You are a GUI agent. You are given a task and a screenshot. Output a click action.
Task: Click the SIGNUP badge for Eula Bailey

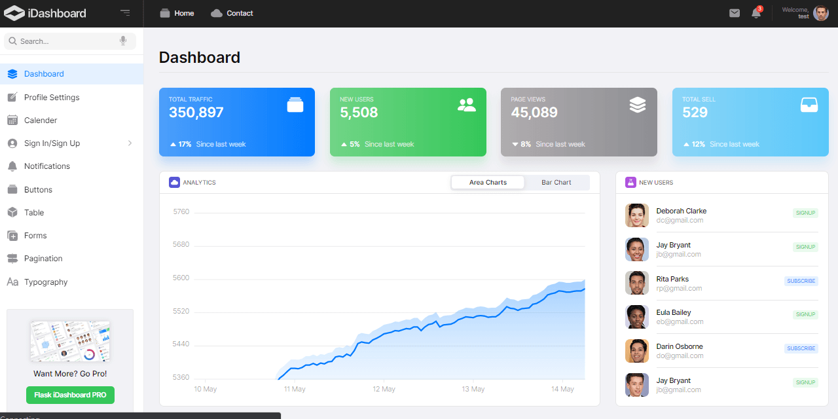click(805, 314)
